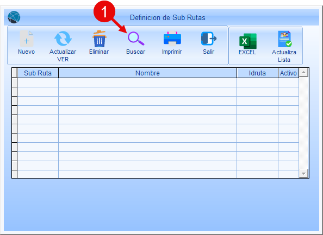
Task: Click the first empty Nombre cell
Action: coord(147,82)
